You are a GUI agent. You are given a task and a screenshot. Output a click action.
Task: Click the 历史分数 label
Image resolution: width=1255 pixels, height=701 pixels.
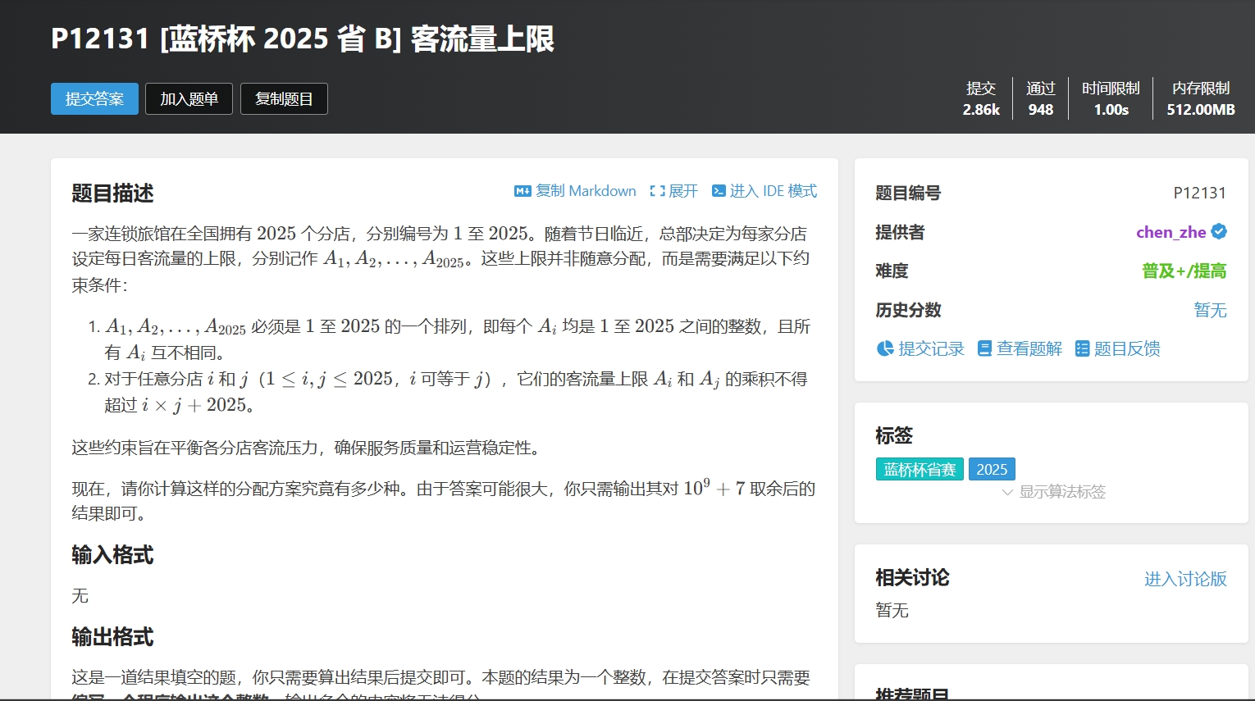908,310
